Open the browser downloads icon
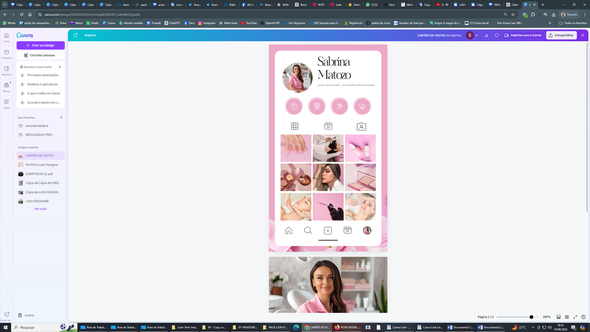This screenshot has width=590, height=332. [x=554, y=15]
